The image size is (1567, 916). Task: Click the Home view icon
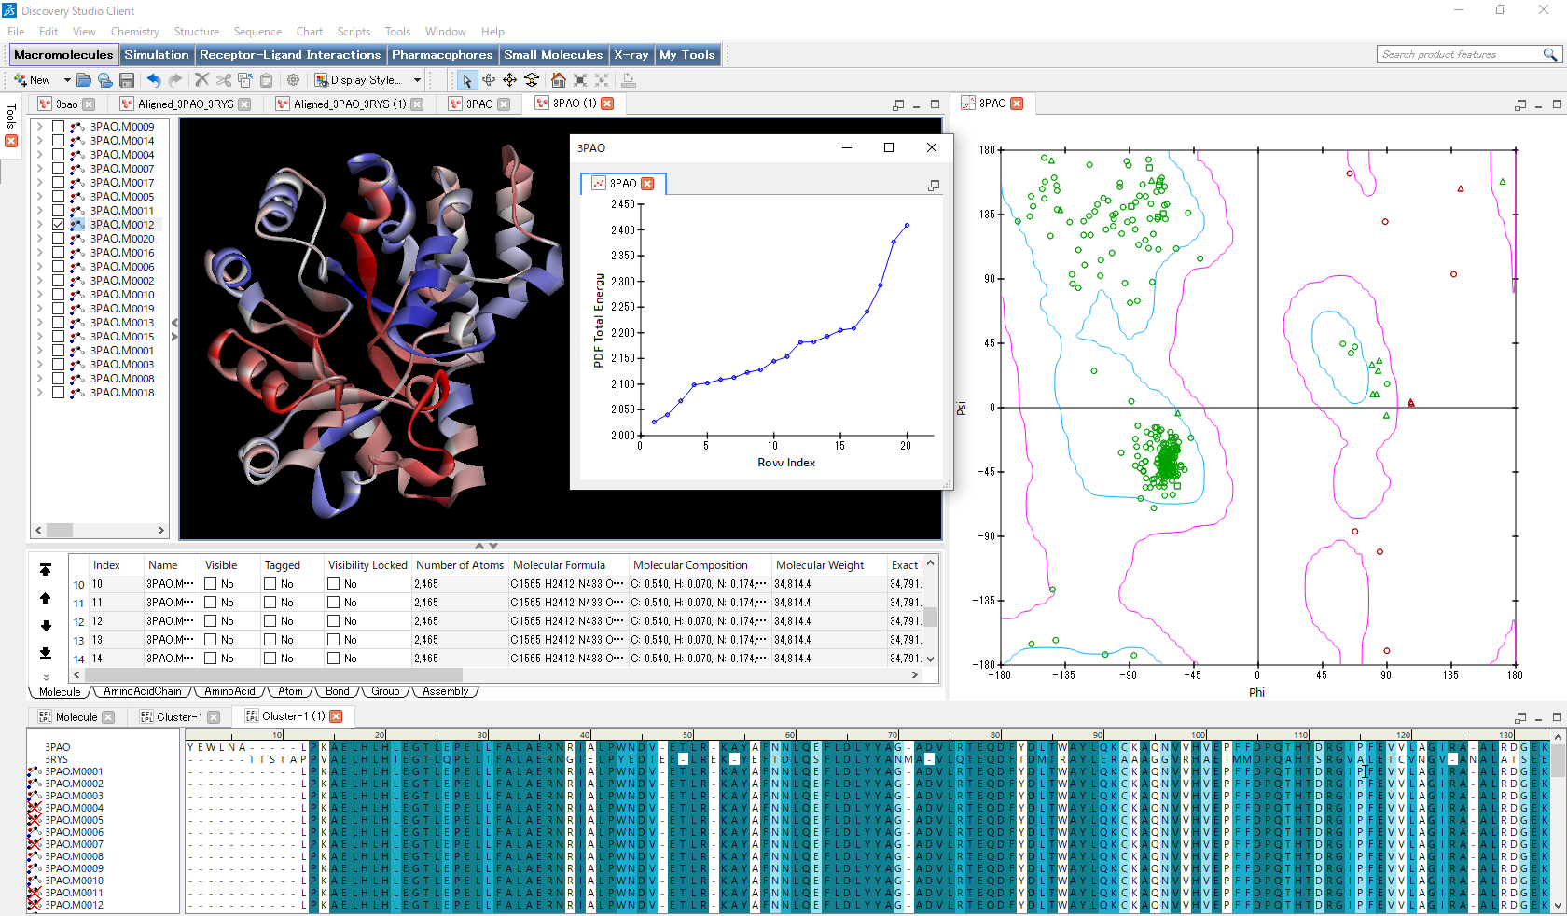558,80
